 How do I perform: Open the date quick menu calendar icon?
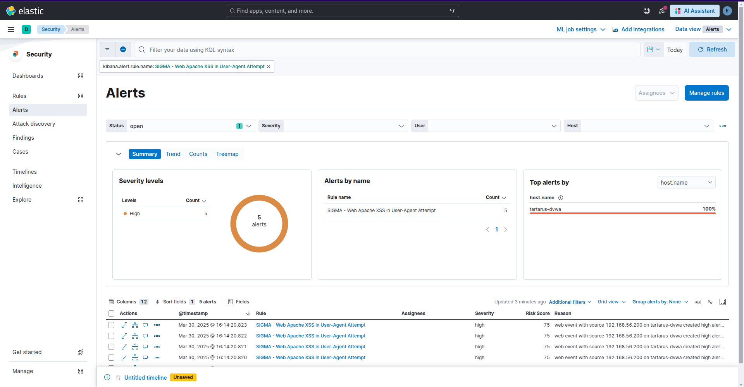(653, 50)
